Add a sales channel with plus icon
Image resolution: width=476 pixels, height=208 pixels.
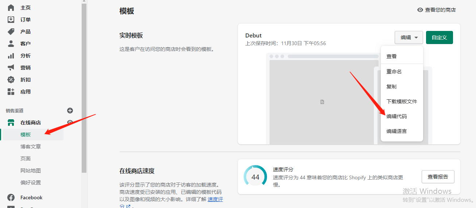(x=70, y=111)
